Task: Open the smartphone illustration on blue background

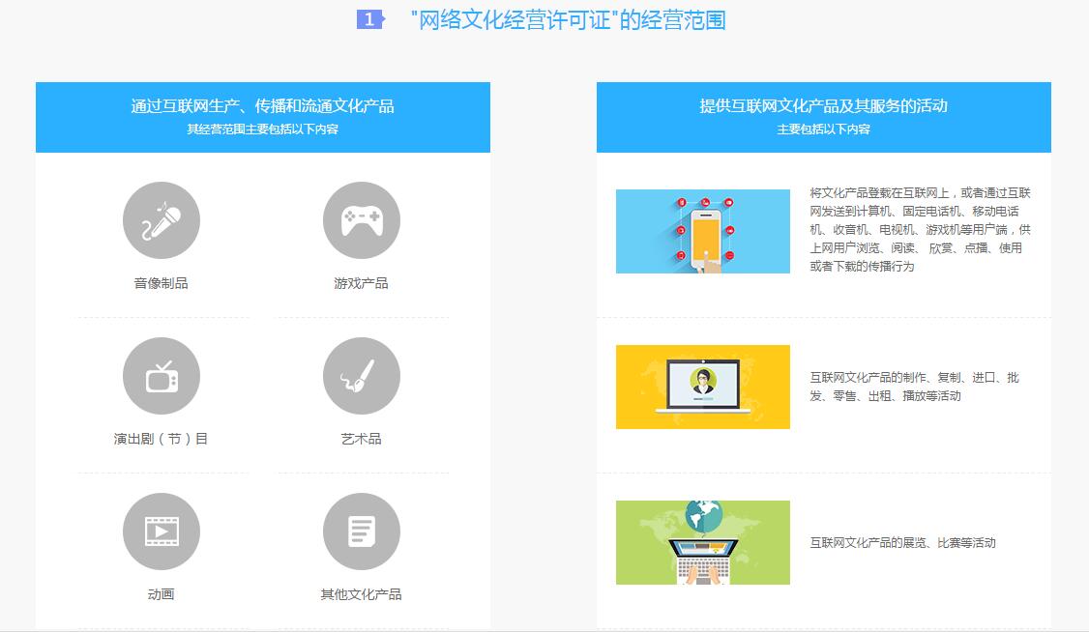Action: pos(702,231)
